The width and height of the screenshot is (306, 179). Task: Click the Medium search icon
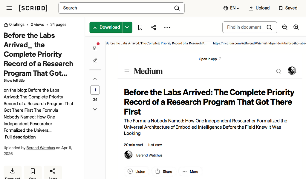tap(279, 71)
